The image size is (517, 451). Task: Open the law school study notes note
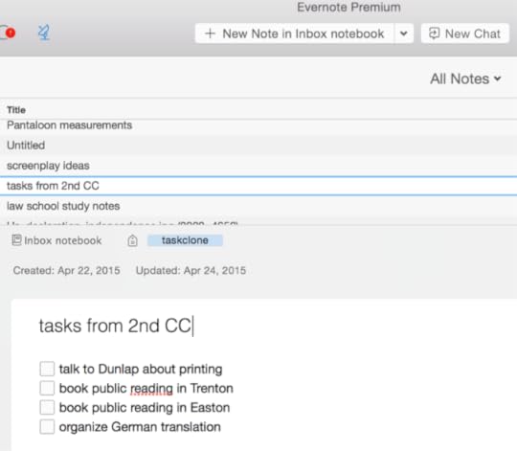258,206
